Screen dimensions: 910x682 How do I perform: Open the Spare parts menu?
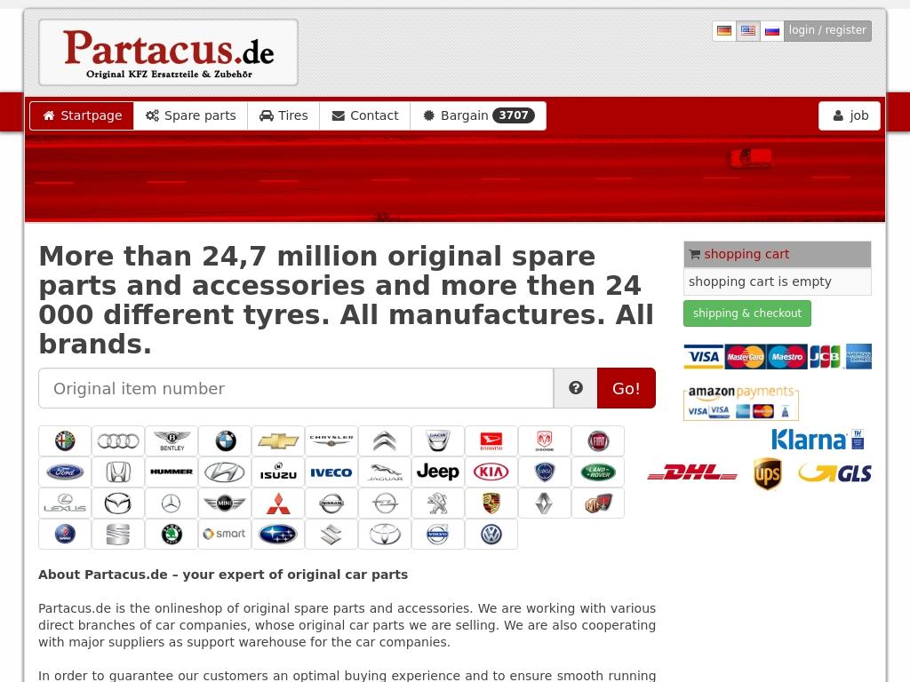[191, 115]
